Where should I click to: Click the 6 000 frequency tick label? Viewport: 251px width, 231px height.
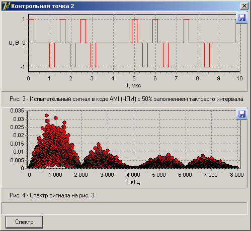(x=185, y=175)
